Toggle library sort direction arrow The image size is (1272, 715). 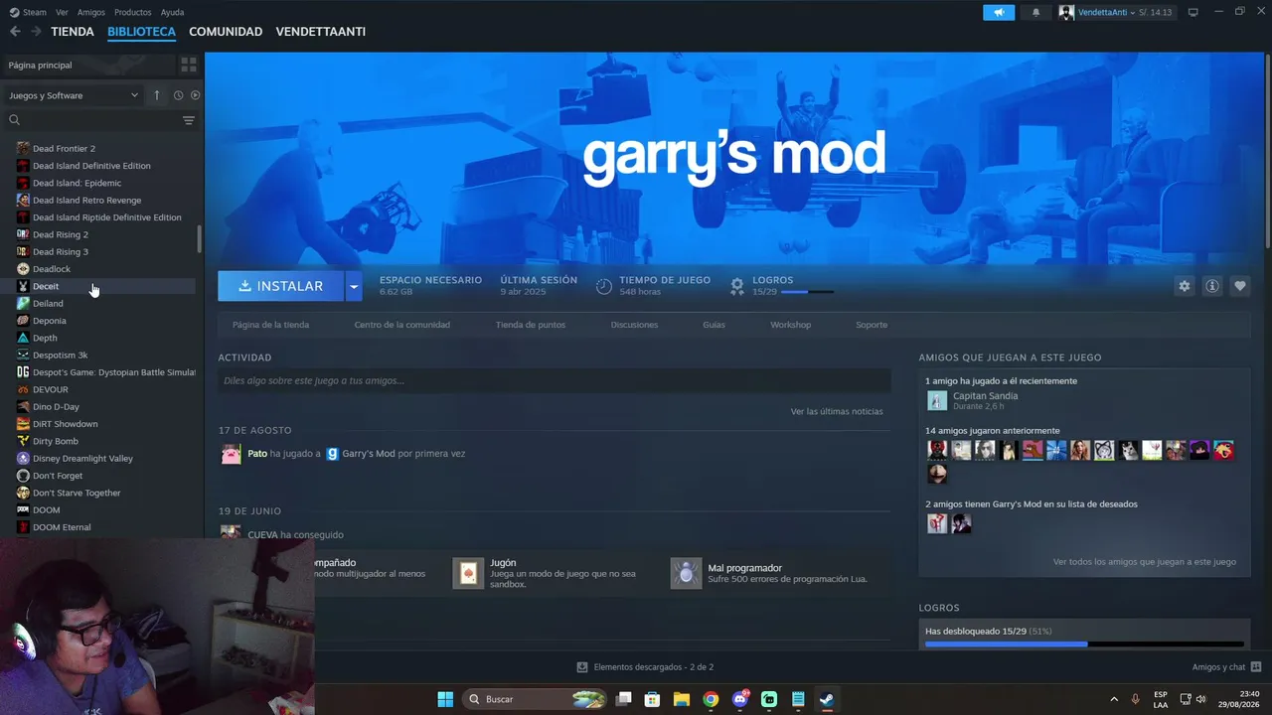(156, 95)
